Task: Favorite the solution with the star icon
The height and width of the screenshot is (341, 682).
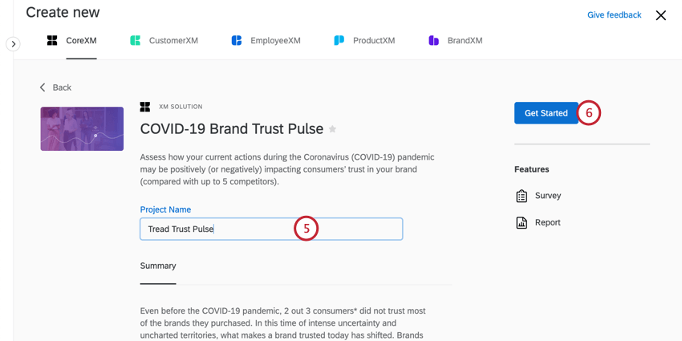Action: (333, 129)
